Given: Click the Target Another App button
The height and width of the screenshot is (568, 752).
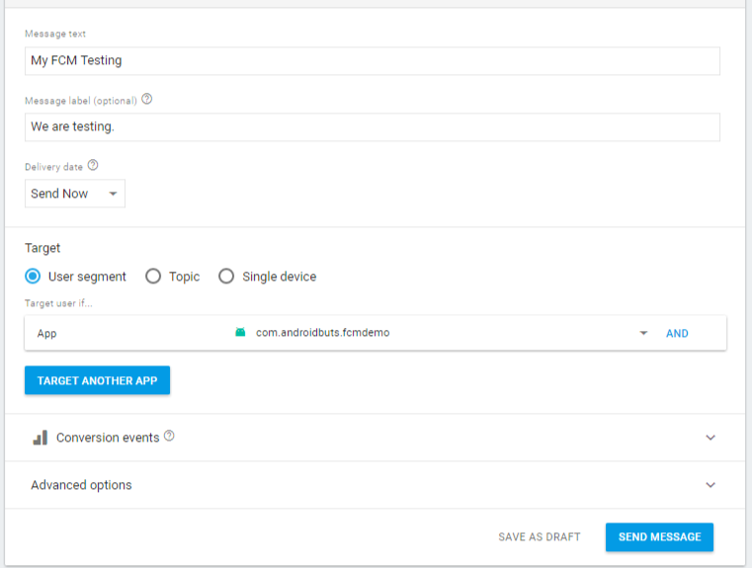Looking at the screenshot, I should (x=97, y=380).
